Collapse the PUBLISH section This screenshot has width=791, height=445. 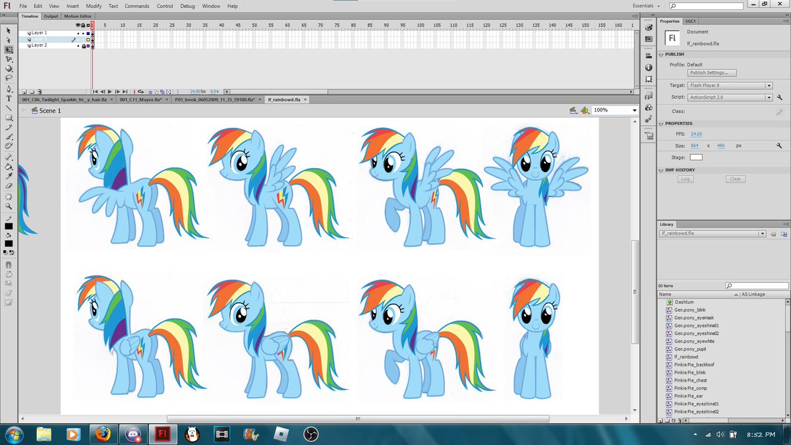point(661,54)
